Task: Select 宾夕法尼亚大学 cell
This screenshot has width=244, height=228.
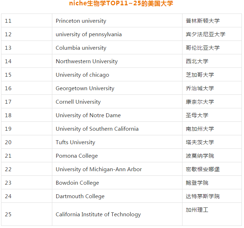Action: 212,34
